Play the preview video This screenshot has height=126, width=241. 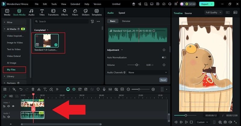point(186,122)
